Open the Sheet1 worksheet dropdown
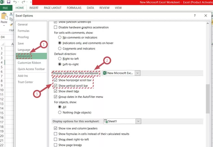The width and height of the screenshot is (213, 147). pyautogui.click(x=138, y=121)
